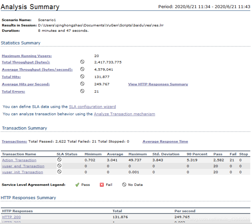Click Action_Transaction maximum value 49.737
252x224 pixels.
pyautogui.click(x=135, y=160)
